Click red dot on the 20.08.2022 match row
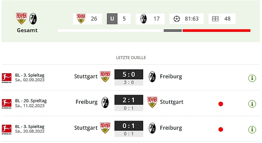Image resolution: width=262 pixels, height=143 pixels. click(221, 129)
